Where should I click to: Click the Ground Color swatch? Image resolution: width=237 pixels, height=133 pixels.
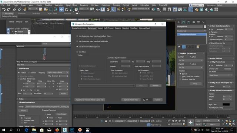click(227, 69)
